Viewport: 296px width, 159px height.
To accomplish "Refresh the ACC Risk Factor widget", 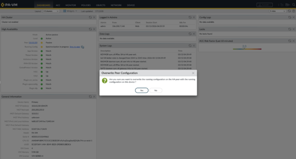I will pos(290,41).
